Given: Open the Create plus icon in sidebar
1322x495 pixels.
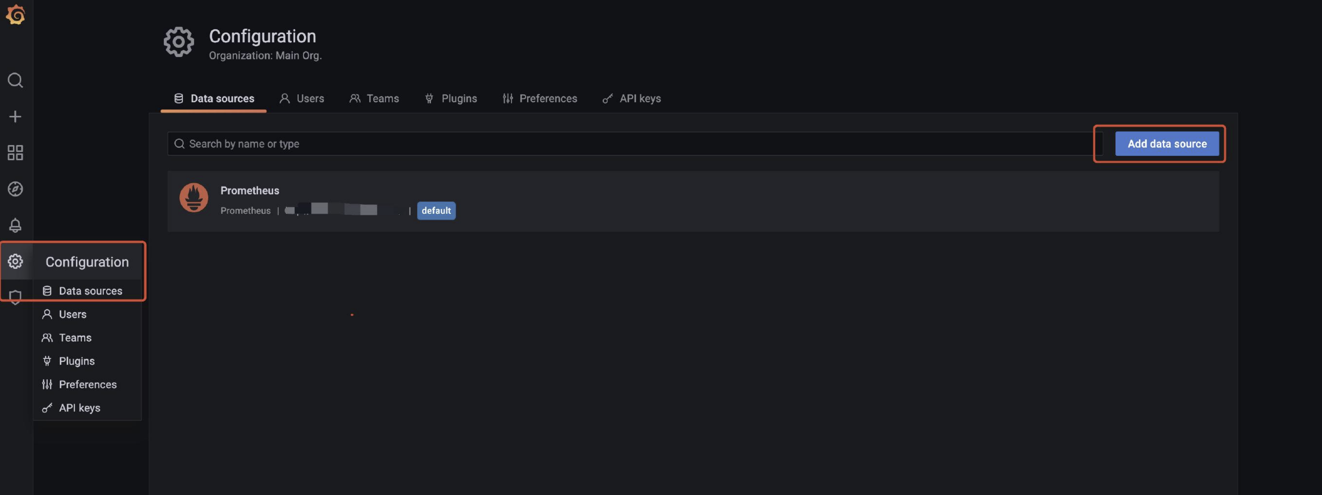Looking at the screenshot, I should 16,116.
